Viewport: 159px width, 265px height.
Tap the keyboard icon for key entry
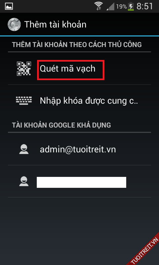[24, 101]
